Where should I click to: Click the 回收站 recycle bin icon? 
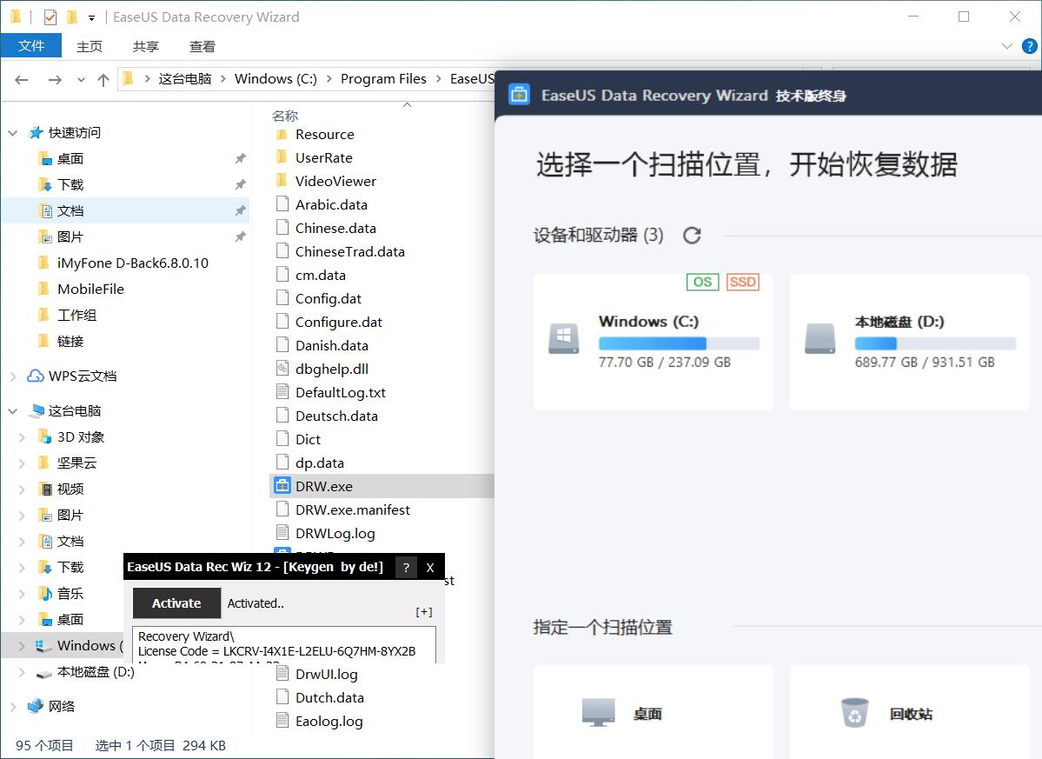pos(854,713)
